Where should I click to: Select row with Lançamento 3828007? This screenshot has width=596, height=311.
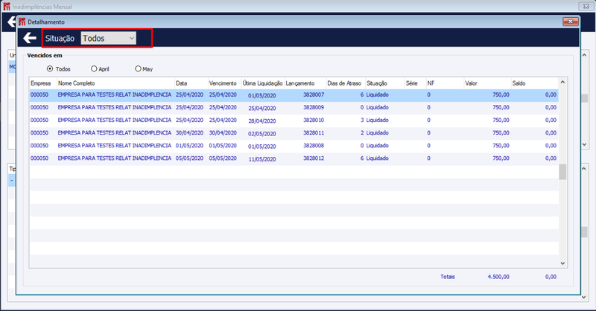(294, 95)
